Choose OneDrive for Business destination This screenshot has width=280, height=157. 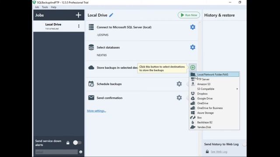(214, 108)
